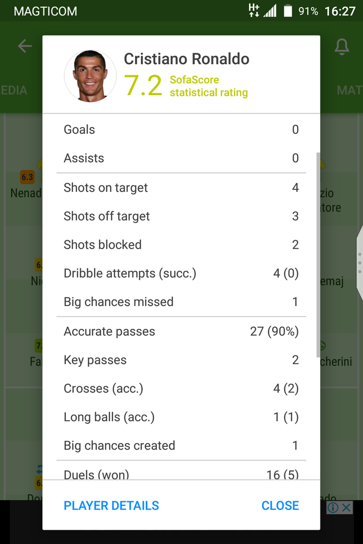The width and height of the screenshot is (363, 544).
Task: Tap the three-dot side handle at right edge
Action: (360, 262)
